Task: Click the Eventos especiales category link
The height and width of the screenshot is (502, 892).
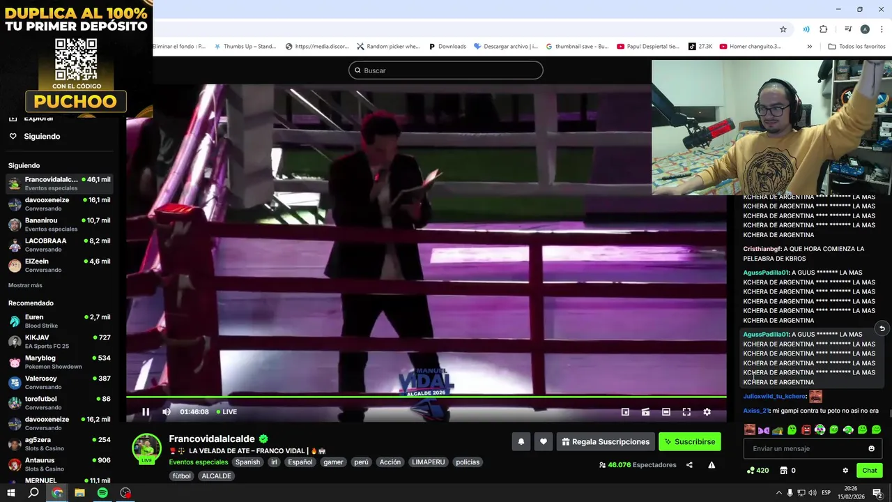Action: click(x=199, y=462)
